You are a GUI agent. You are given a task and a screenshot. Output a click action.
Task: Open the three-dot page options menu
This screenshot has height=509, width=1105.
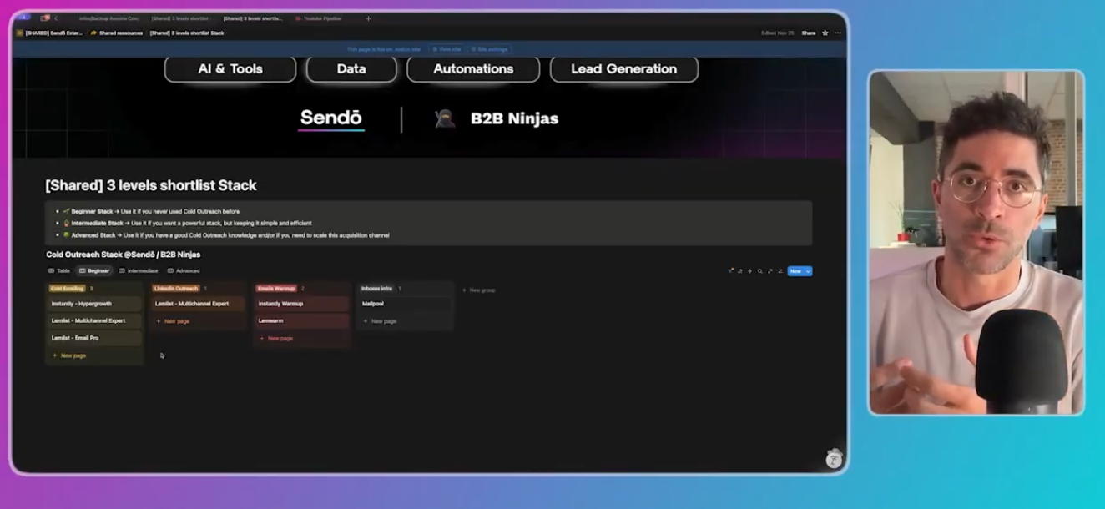(838, 33)
